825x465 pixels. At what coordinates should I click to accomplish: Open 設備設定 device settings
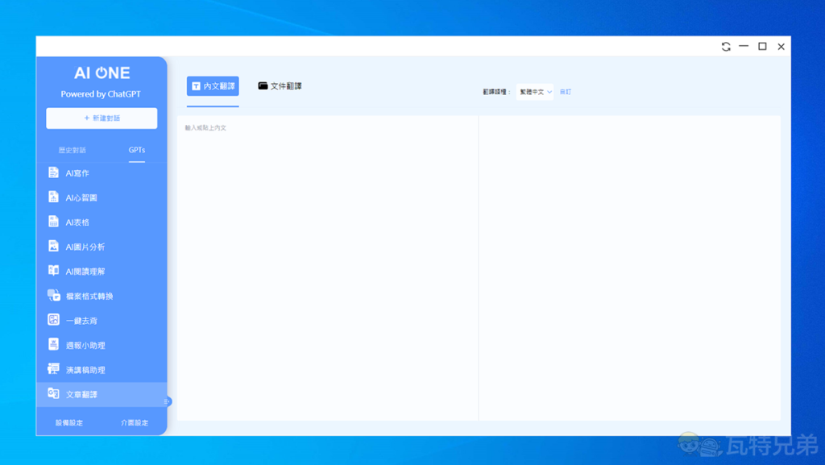pyautogui.click(x=68, y=423)
